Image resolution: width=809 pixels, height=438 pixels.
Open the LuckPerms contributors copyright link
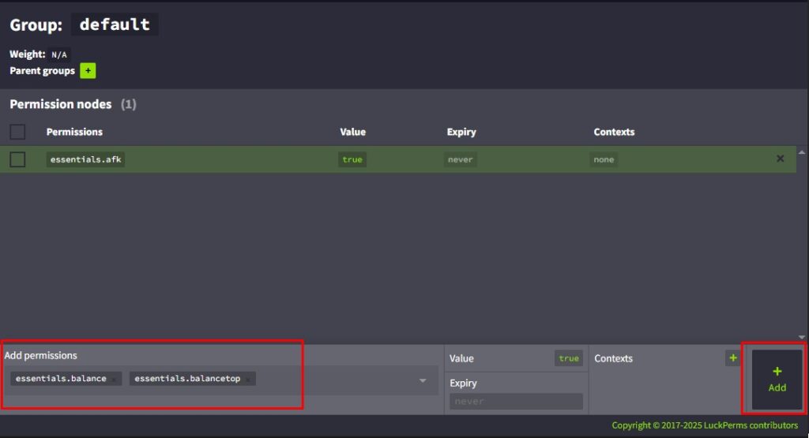[704, 425]
